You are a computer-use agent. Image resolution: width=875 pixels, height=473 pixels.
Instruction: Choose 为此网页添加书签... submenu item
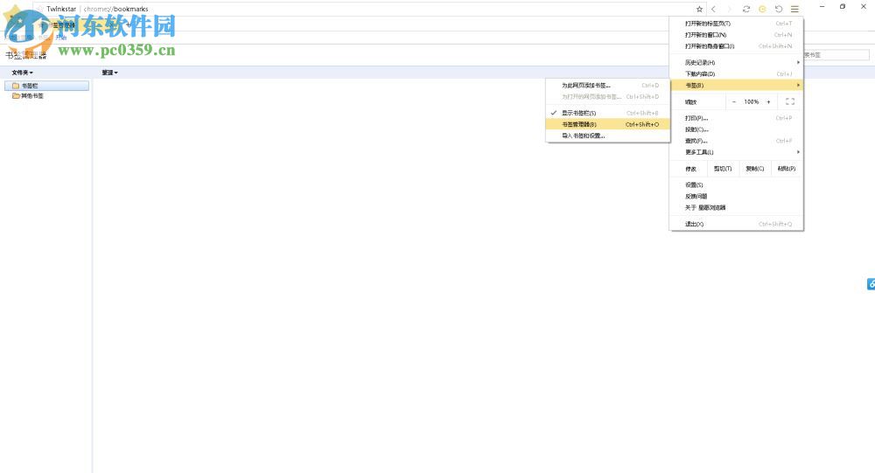[608, 86]
